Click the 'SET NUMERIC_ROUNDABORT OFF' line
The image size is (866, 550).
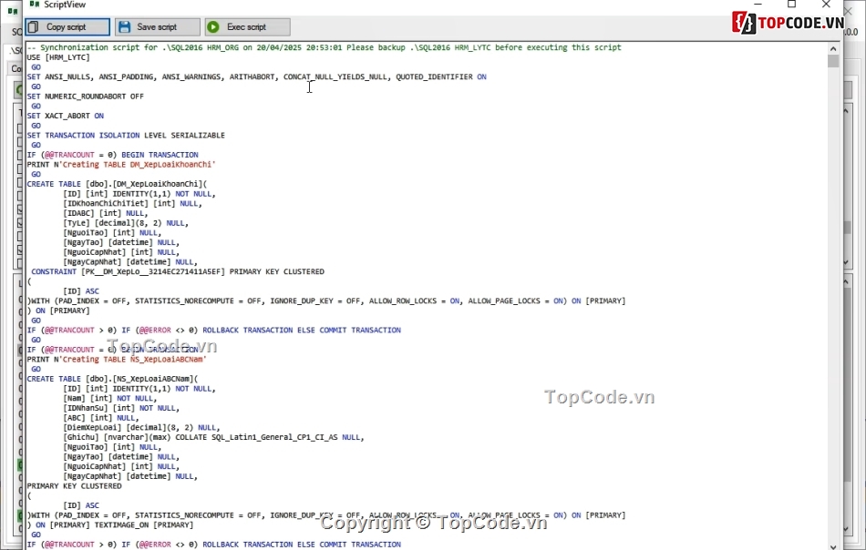coord(85,97)
